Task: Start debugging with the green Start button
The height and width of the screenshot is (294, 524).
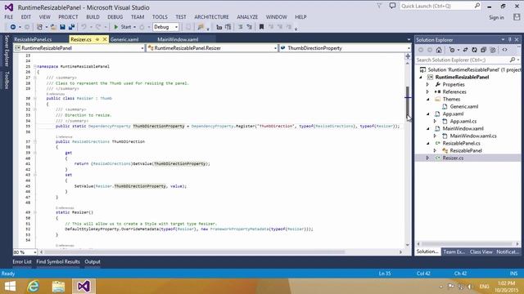Action: pyautogui.click(x=123, y=27)
